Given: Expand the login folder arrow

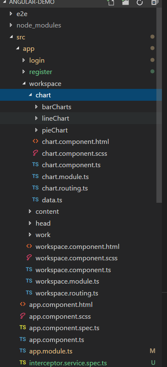Looking at the screenshot, I should [23, 60].
